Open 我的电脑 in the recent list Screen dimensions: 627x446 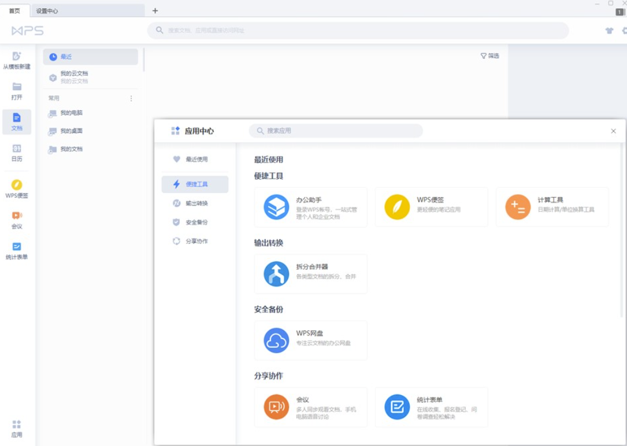pos(69,113)
